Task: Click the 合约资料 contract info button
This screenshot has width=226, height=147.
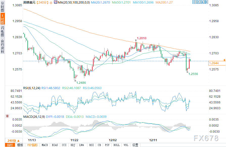Action: pyautogui.click(x=3, y=46)
